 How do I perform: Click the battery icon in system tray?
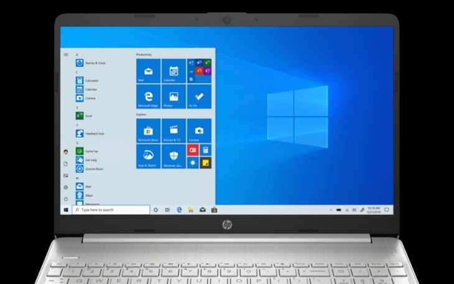[x=339, y=210]
